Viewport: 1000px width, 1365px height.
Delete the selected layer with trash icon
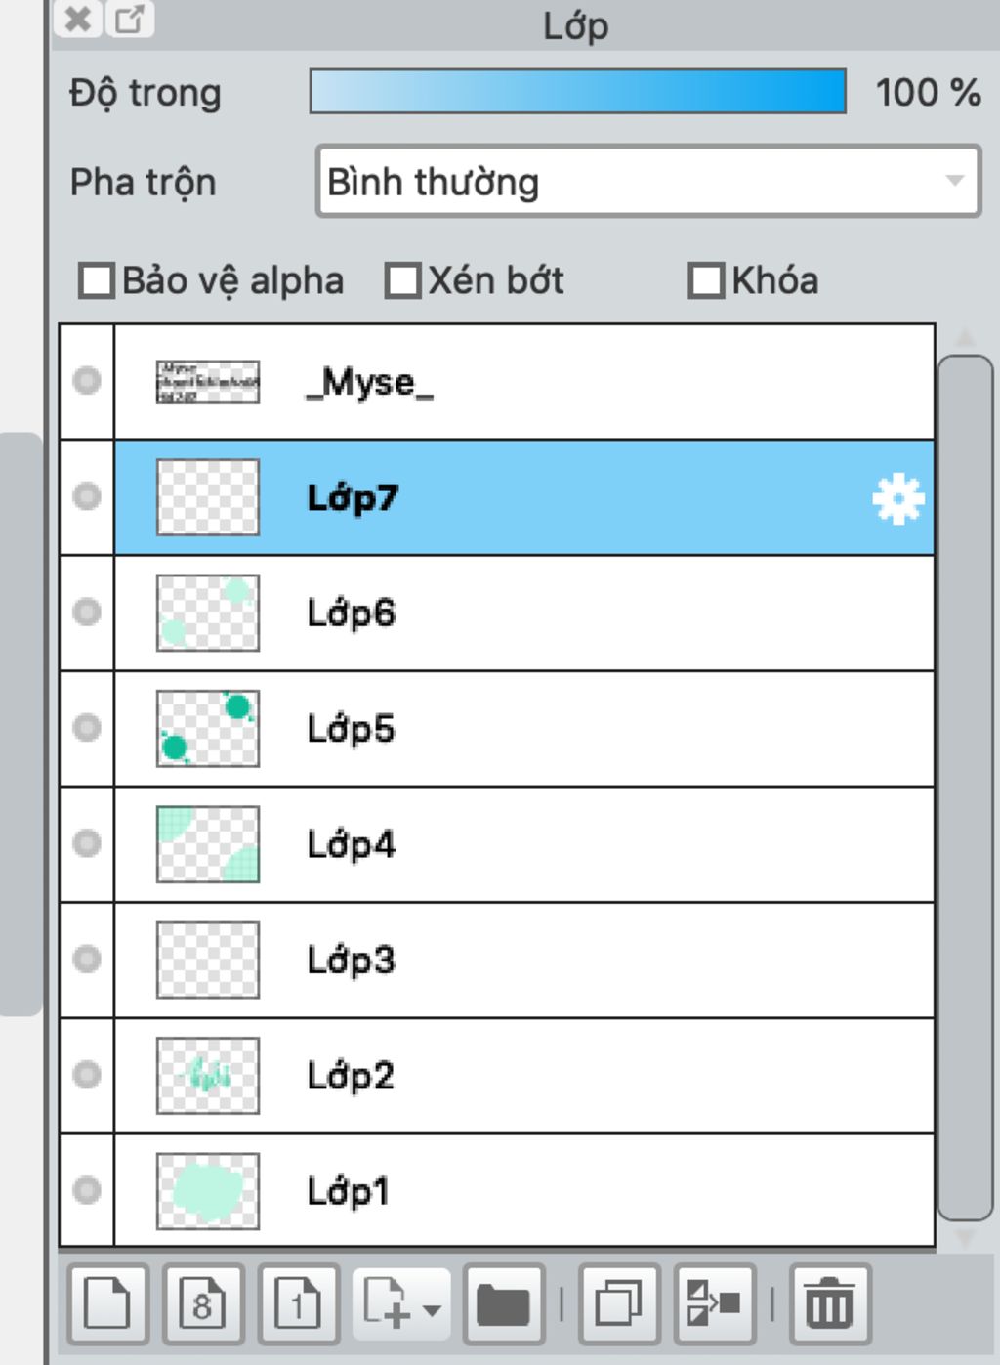click(x=829, y=1303)
